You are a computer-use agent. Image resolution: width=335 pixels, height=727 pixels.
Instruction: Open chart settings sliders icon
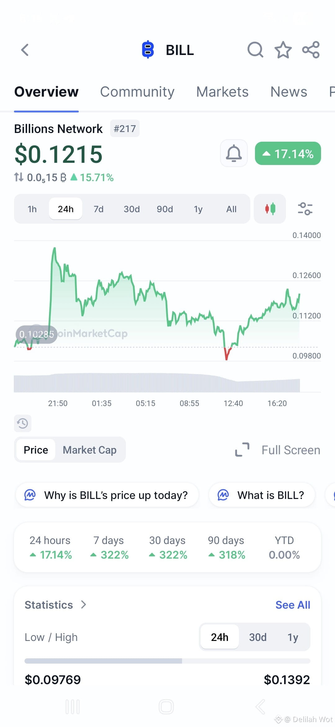click(x=305, y=209)
